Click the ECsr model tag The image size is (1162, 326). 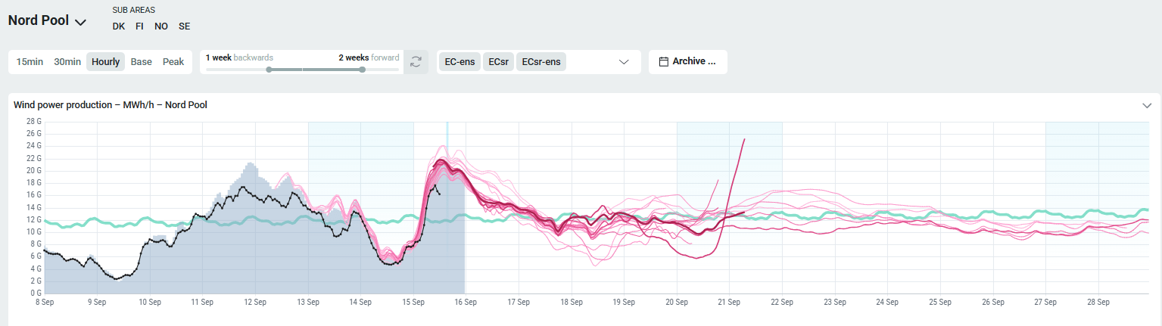coord(499,62)
